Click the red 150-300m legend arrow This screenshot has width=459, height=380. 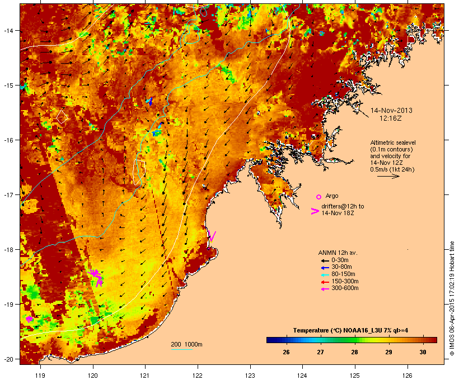[x=325, y=282]
